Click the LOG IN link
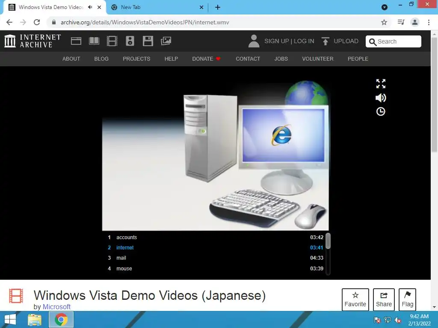This screenshot has width=438, height=328. pyautogui.click(x=304, y=41)
